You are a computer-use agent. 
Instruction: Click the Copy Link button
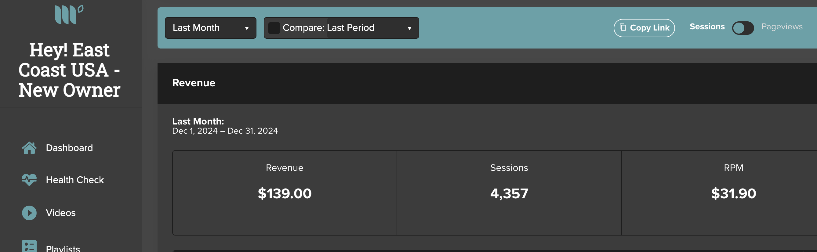point(644,28)
